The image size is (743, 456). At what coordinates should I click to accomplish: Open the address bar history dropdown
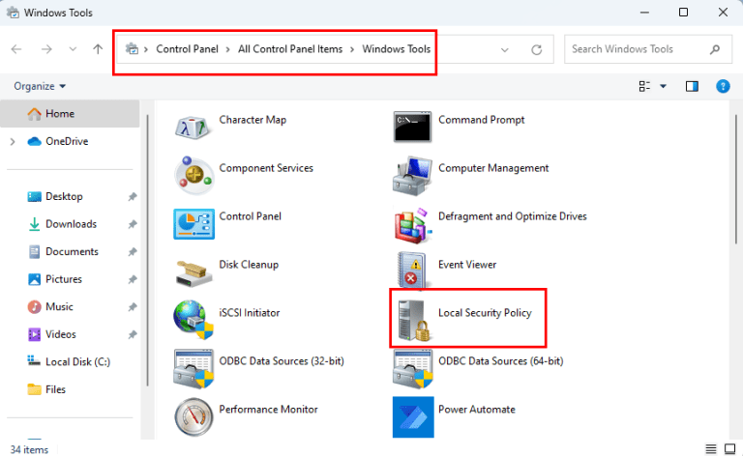tap(506, 49)
